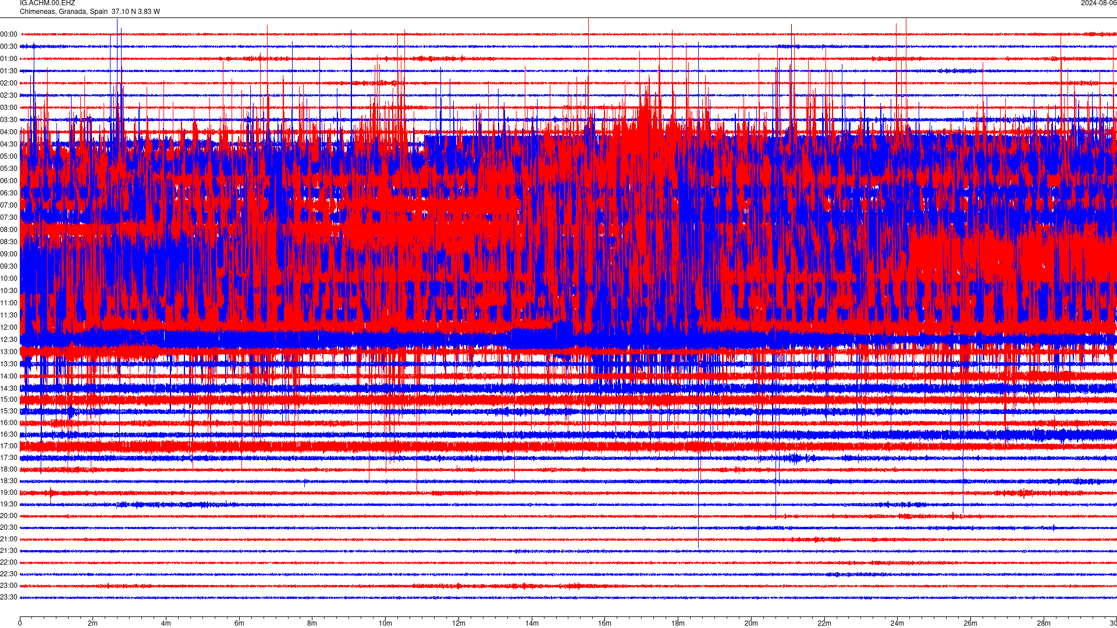Select the 02:30 trace time label

(x=9, y=95)
